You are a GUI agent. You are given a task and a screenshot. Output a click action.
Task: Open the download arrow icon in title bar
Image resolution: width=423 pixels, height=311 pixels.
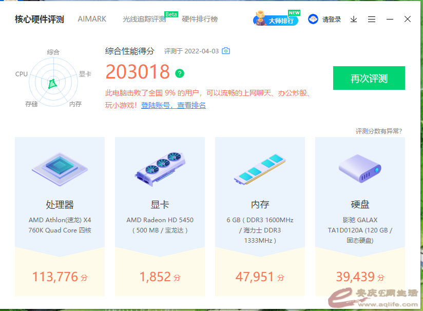point(354,20)
